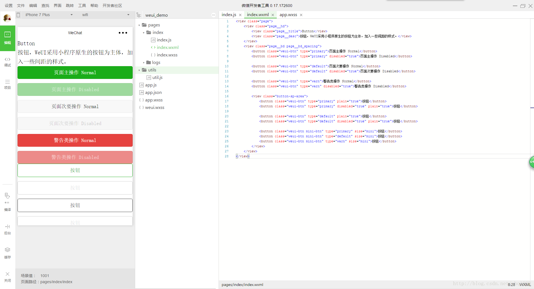Viewport: 534px width, 289px height.
Task: Tap the green-outlined plain 按钮 button
Action: tap(75, 170)
